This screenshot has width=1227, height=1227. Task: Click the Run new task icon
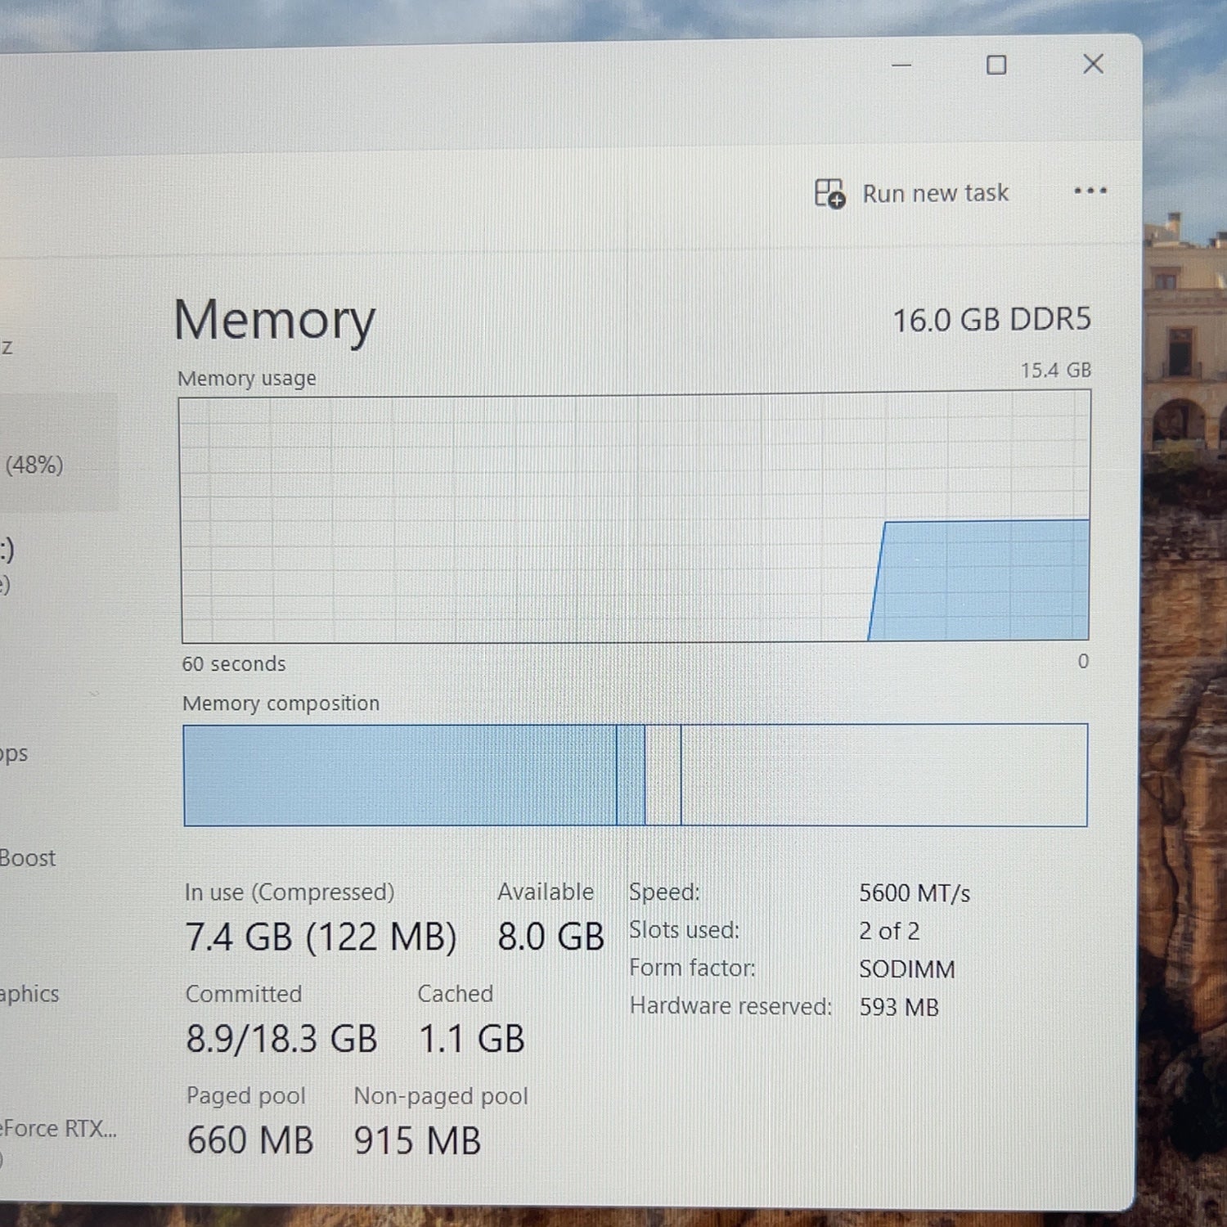click(829, 194)
